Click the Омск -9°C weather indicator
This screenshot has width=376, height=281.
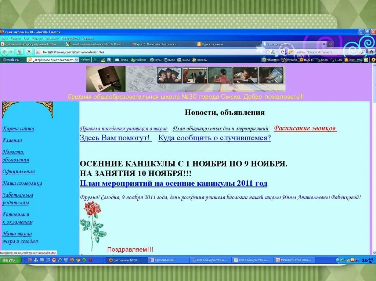353,60
